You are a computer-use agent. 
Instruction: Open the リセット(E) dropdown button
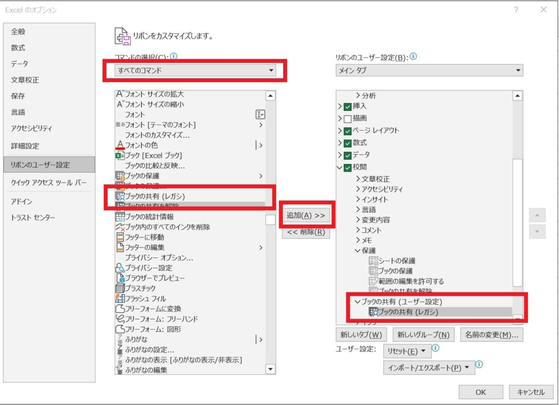coord(407,351)
